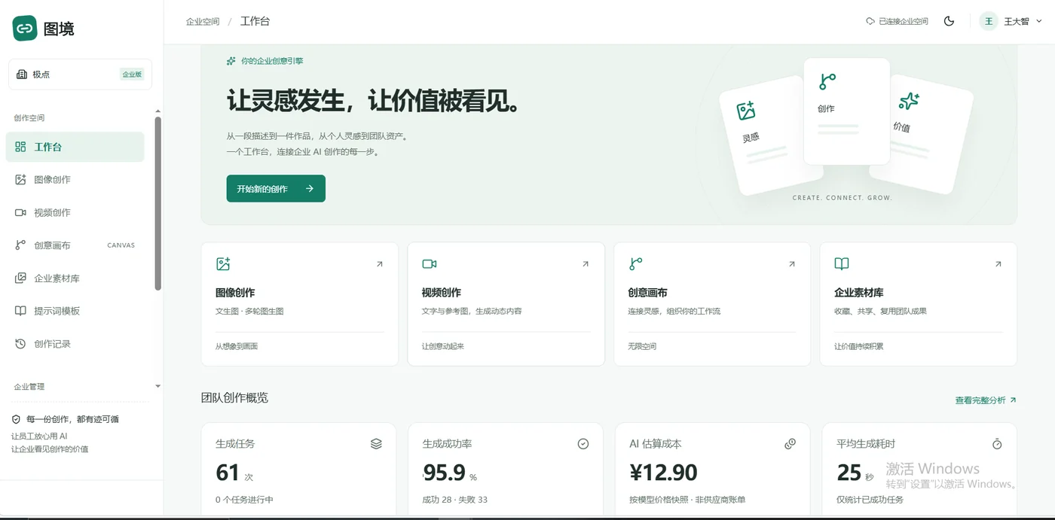1055x520 pixels.
Task: Click the 图像创作 sidebar image icon
Action: (x=20, y=180)
